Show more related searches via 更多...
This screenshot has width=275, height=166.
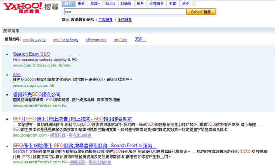(x=140, y=39)
